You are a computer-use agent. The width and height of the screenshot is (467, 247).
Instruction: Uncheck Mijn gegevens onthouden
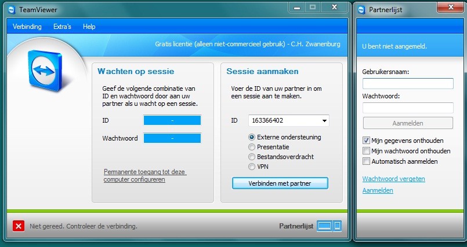(366, 141)
